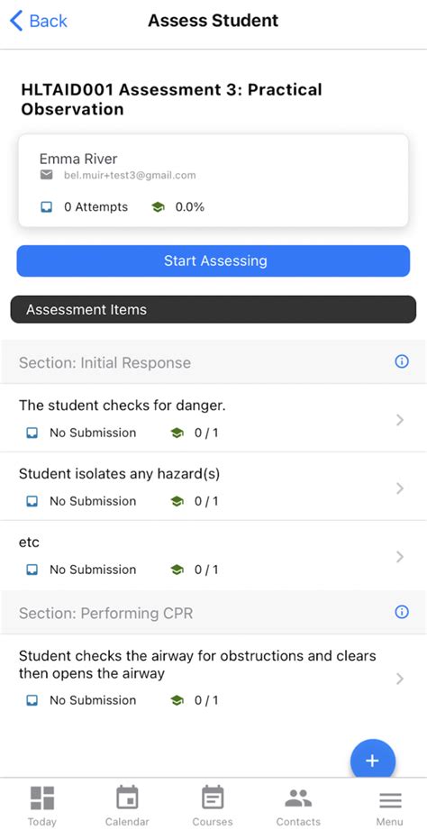Tap the email bel.muir+test3@gmail.com

tap(130, 175)
